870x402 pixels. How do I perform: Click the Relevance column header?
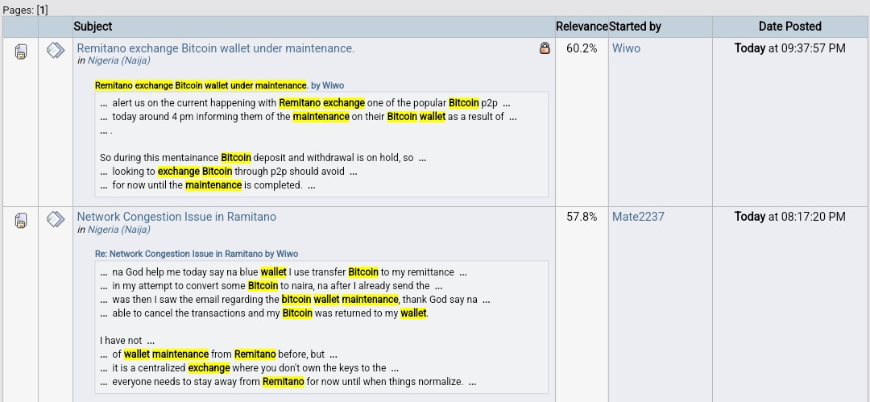[x=582, y=26]
